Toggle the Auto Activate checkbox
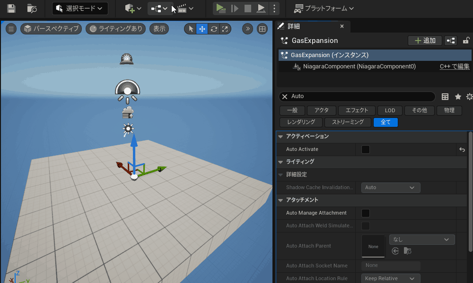Viewport: 473px width, 283px height. (366, 150)
